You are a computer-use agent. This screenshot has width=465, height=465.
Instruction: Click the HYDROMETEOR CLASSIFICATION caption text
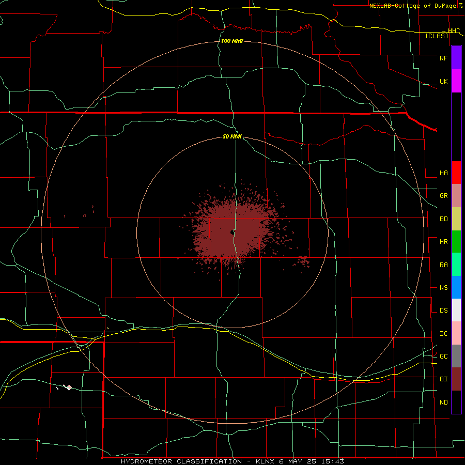point(181,461)
